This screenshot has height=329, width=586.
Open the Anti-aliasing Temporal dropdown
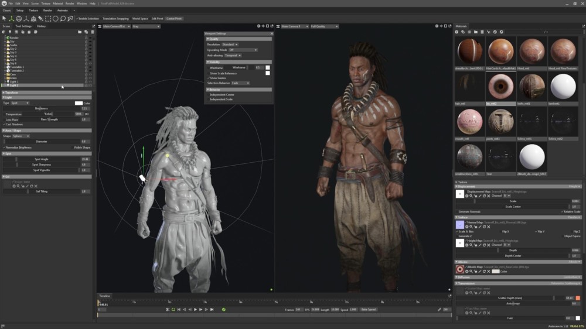pyautogui.click(x=233, y=55)
